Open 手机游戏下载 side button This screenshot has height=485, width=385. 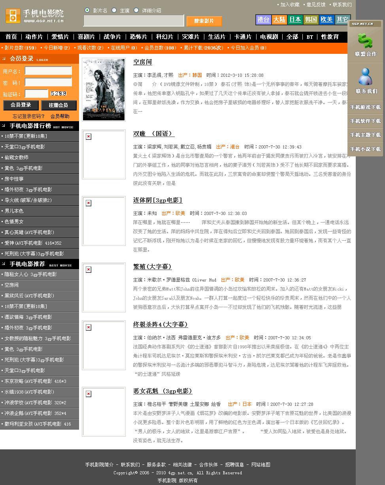(x=365, y=107)
